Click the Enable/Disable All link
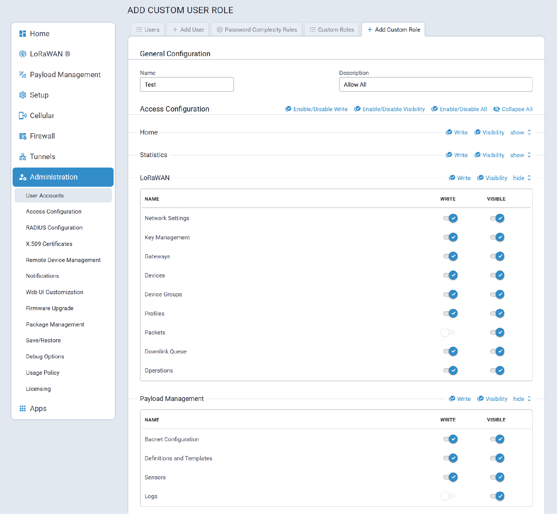This screenshot has height=514, width=557. click(x=459, y=109)
